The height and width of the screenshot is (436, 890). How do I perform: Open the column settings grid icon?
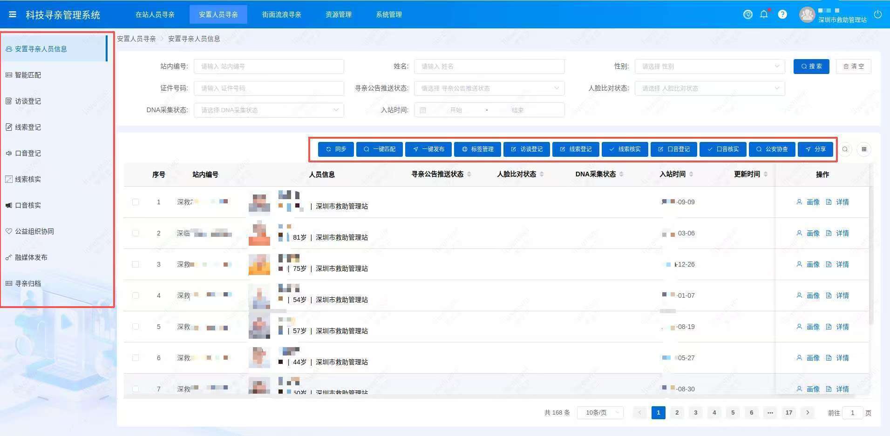coord(864,149)
